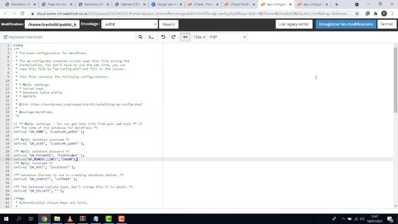This screenshot has height=224, width=398.
Task: Click line 30 WP_MEMORY_LIMIT define text
Action: (45, 159)
